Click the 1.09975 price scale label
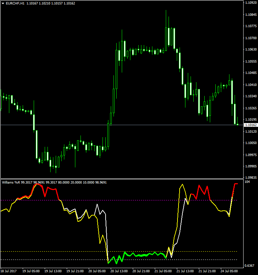Viewport: 258px width, 275px height. [x=251, y=155]
